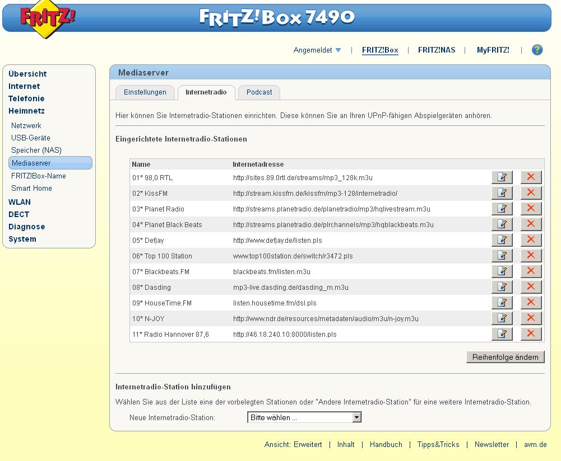Edit the 01* 98,0 RTL station entry
Image resolution: width=561 pixels, height=461 pixels.
pos(502,177)
